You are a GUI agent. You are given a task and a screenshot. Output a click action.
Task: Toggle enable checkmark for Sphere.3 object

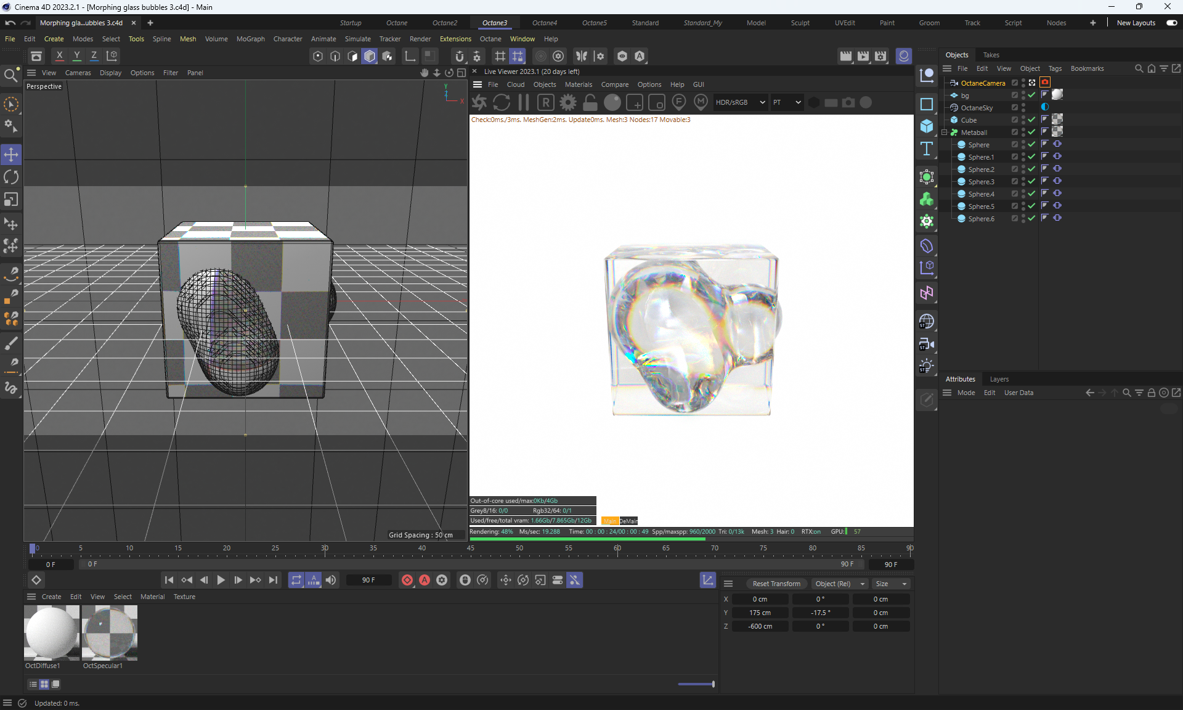1031,181
